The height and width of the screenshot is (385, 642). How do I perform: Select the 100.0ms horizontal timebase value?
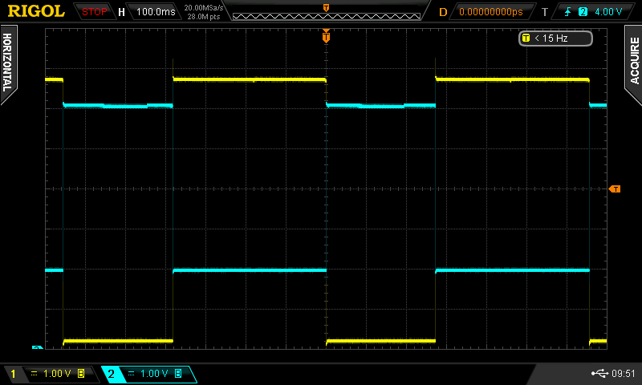coord(156,12)
